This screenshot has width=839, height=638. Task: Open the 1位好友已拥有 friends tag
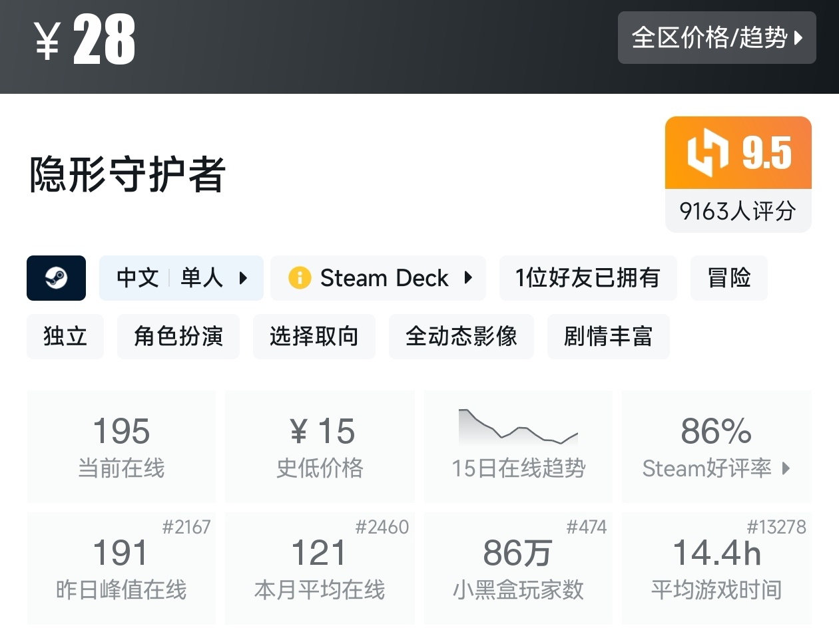point(588,278)
